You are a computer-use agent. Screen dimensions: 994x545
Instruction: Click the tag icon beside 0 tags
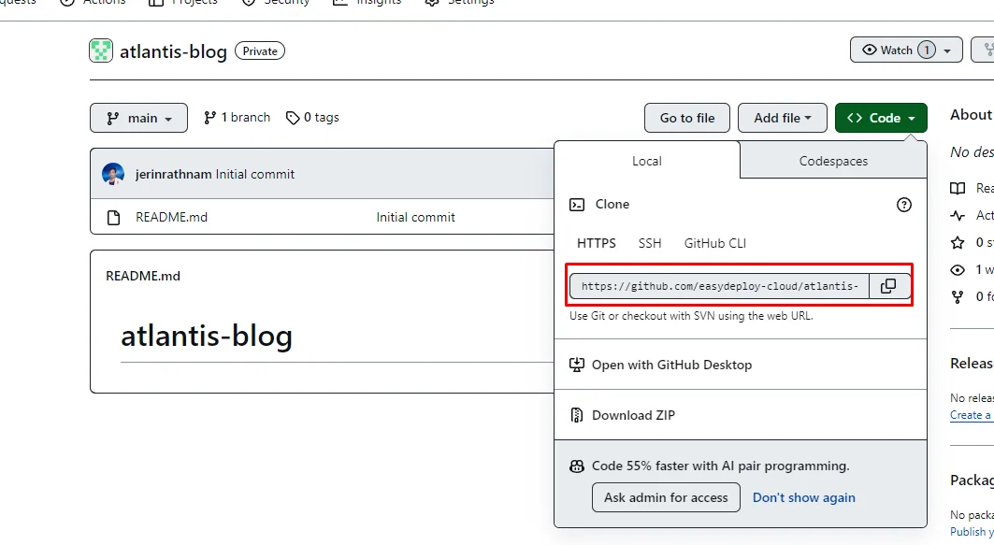coord(293,118)
